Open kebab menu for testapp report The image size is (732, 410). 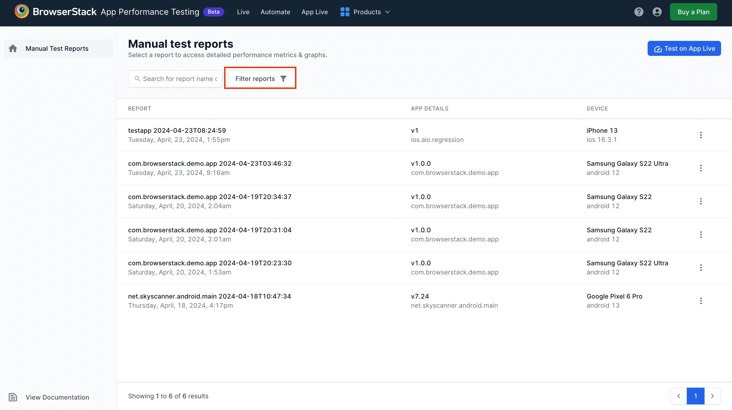[x=701, y=135]
